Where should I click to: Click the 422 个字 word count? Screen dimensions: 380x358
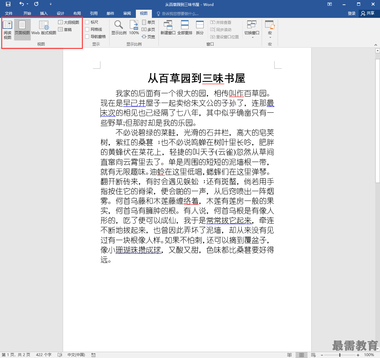coord(44,355)
